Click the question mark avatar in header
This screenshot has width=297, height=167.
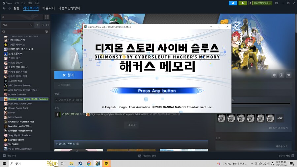click(250, 3)
